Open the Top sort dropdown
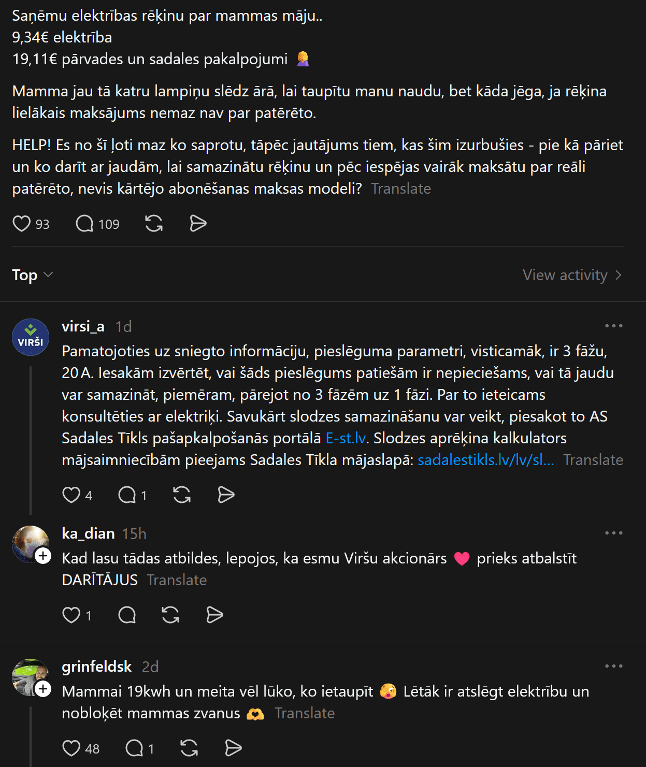This screenshot has height=767, width=646. click(x=32, y=275)
